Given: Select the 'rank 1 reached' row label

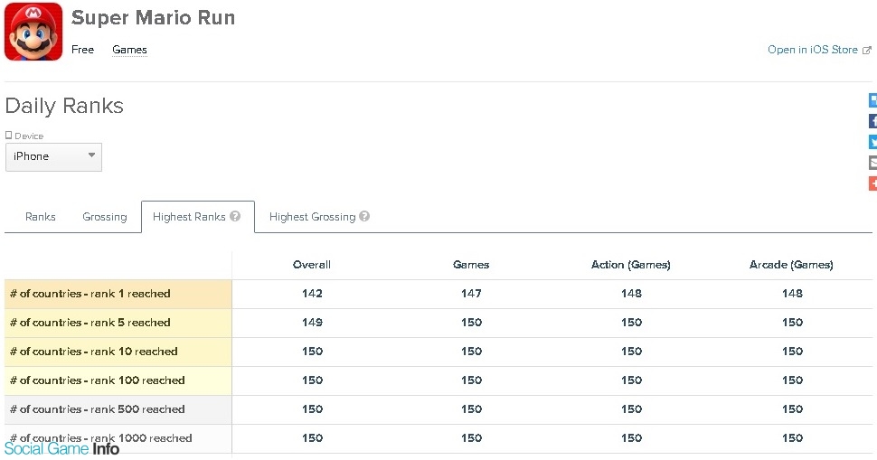Looking at the screenshot, I should pyautogui.click(x=118, y=294).
